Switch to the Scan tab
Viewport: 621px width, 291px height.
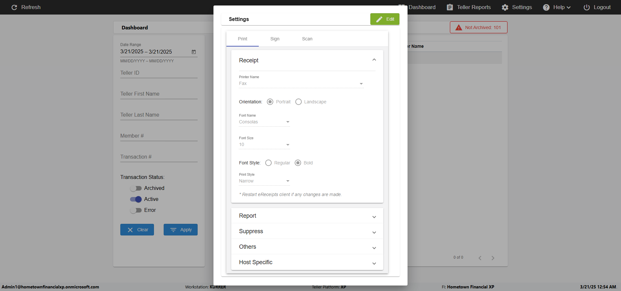pyautogui.click(x=307, y=39)
